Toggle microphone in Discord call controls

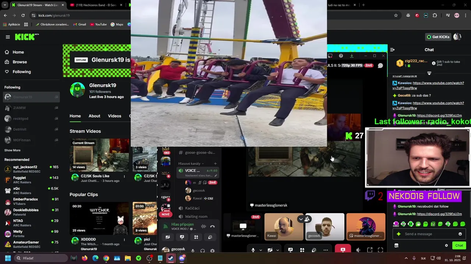pyautogui.click(x=253, y=250)
